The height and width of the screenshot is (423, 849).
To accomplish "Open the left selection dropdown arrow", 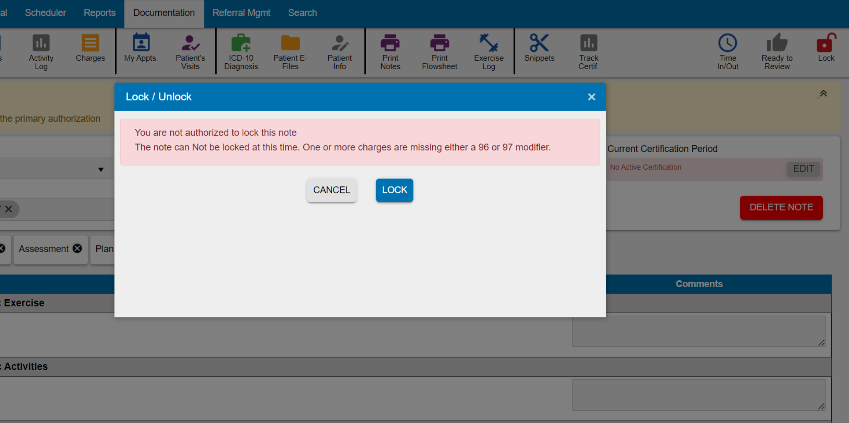I will [101, 169].
